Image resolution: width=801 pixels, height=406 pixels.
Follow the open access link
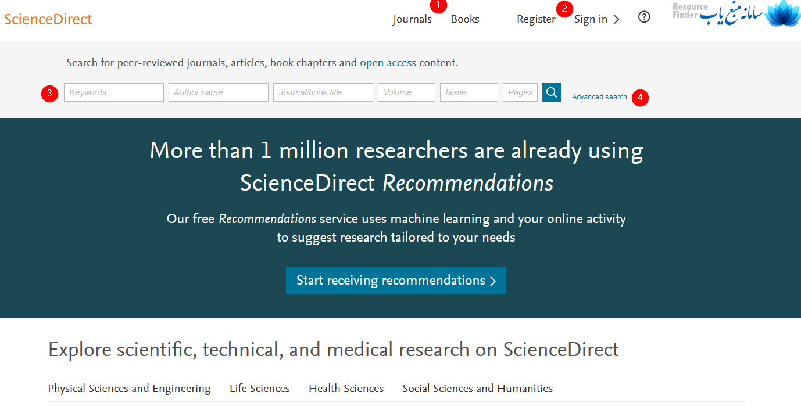[x=388, y=63]
